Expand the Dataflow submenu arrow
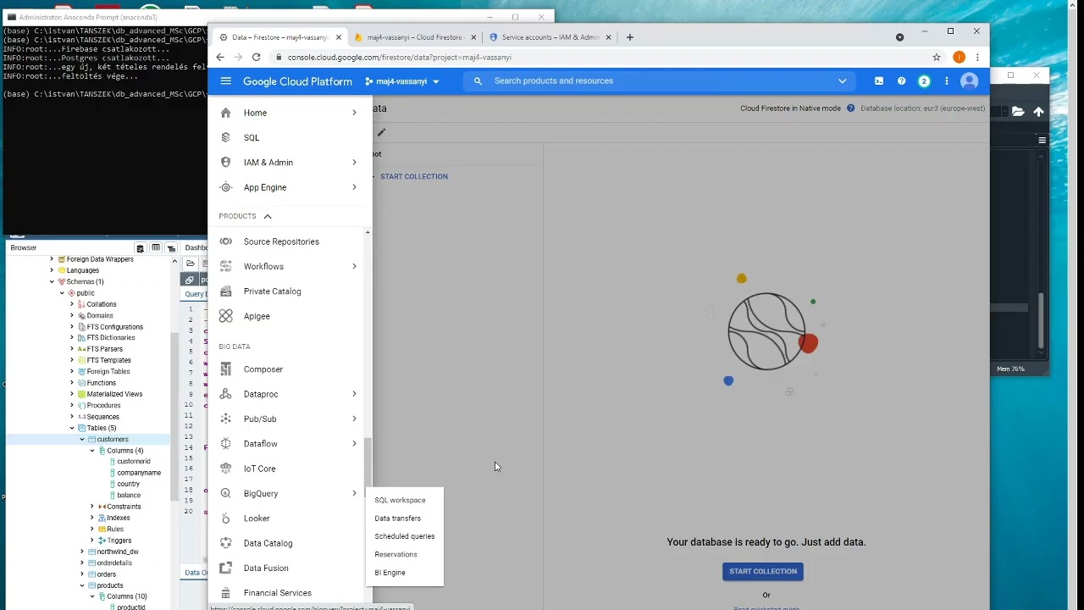1084x610 pixels. [x=354, y=444]
